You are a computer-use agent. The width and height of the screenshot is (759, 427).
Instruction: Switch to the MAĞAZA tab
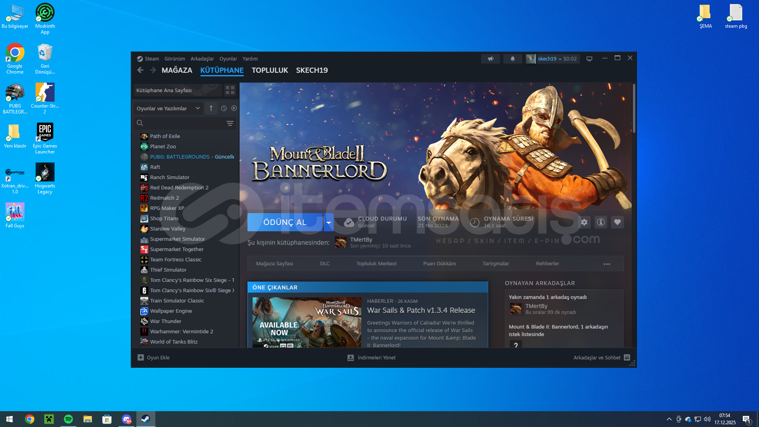point(177,70)
